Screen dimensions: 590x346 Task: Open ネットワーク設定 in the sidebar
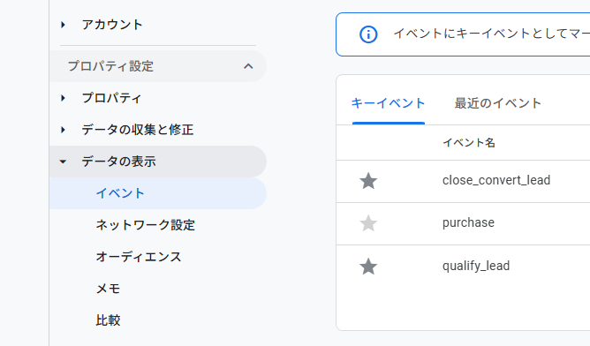tap(145, 225)
